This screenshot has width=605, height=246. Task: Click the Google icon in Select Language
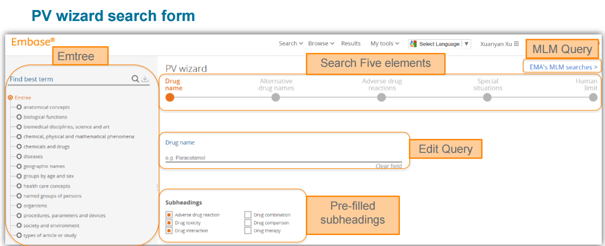(413, 43)
